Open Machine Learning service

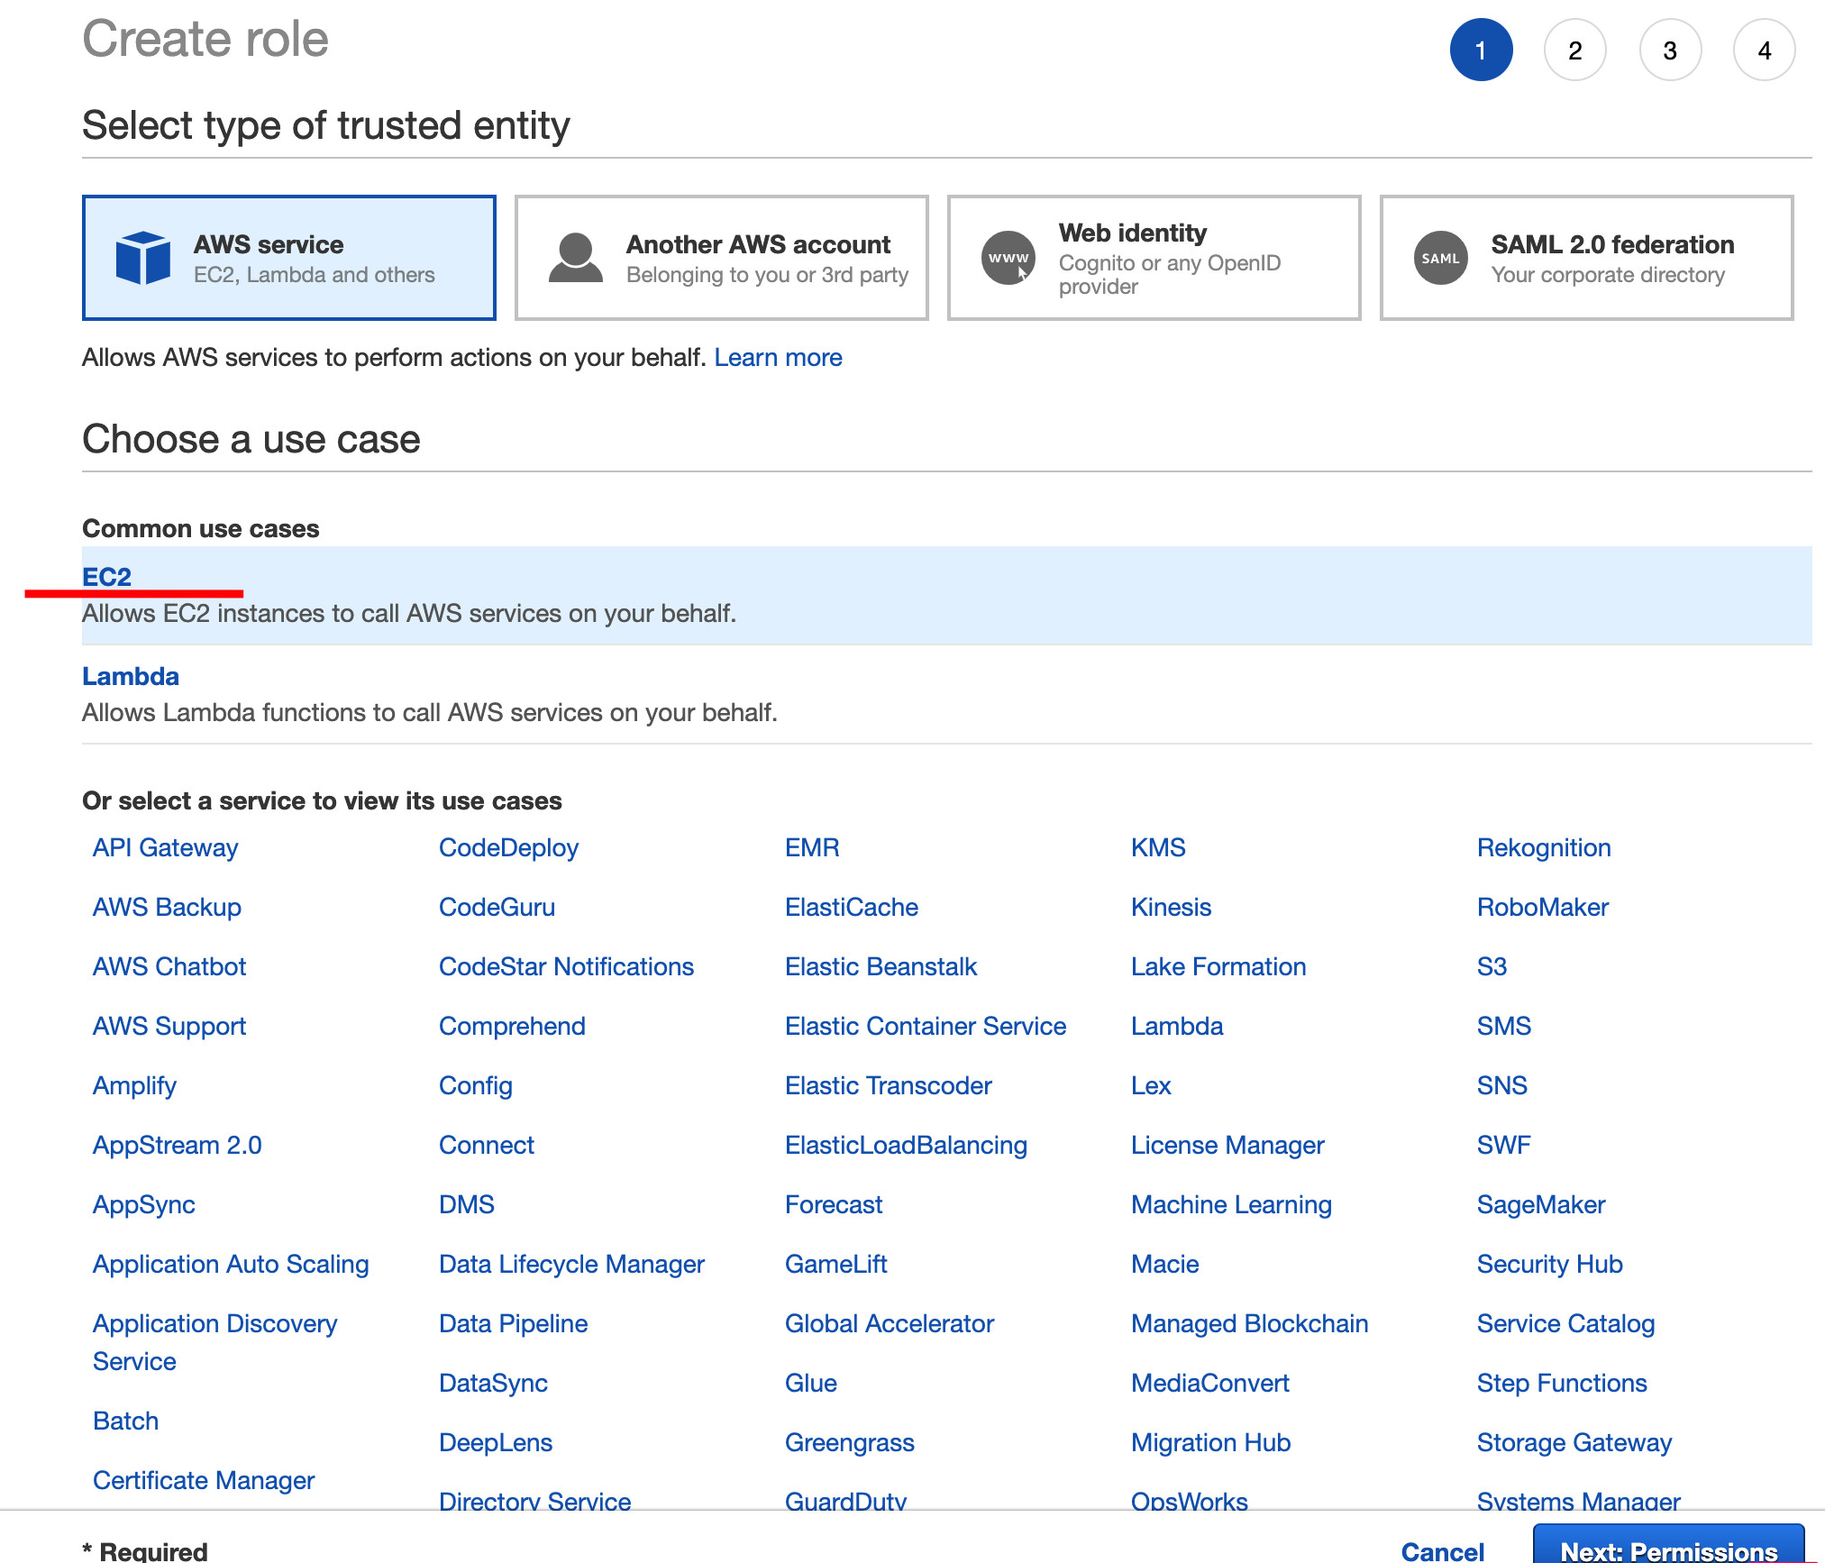(x=1231, y=1205)
